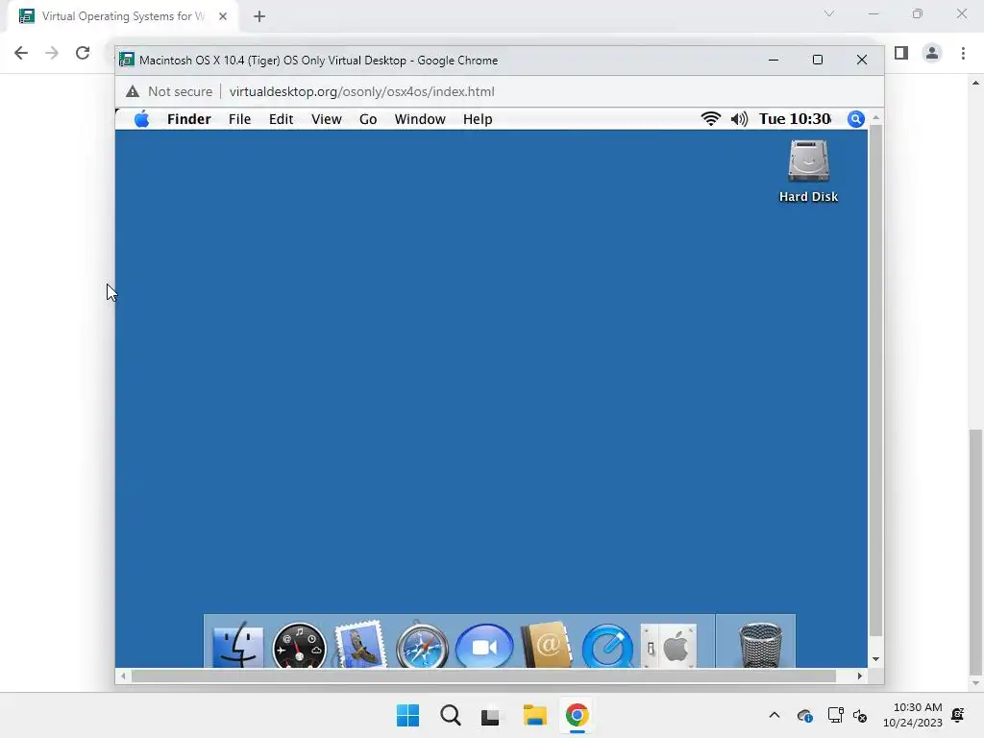Open the tab search chevron in Chrome
984x738 pixels.
click(x=829, y=13)
